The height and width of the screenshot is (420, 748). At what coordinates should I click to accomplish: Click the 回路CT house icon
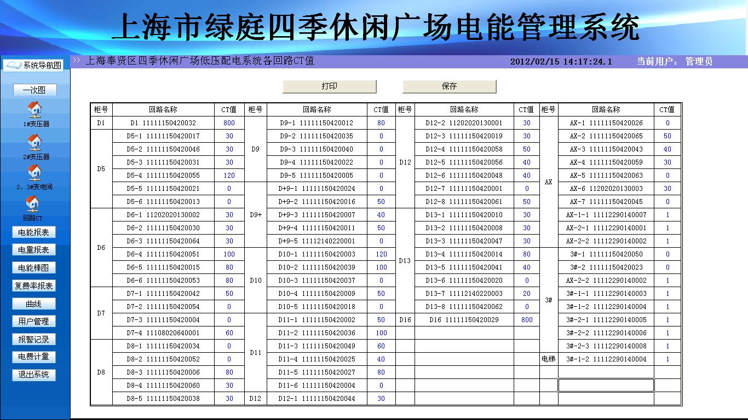point(33,204)
